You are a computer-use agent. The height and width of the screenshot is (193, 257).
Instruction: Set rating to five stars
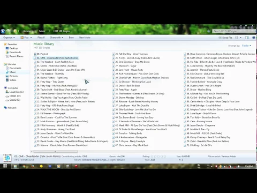tap(165, 157)
